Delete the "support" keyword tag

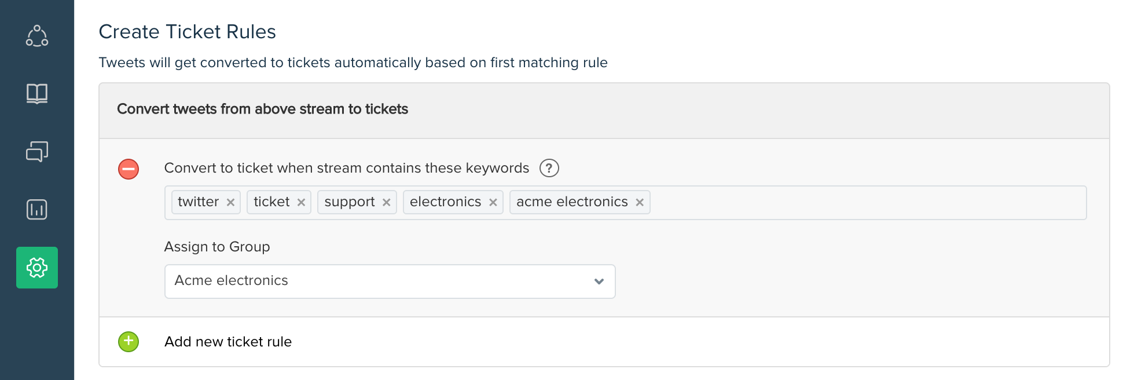[386, 202]
